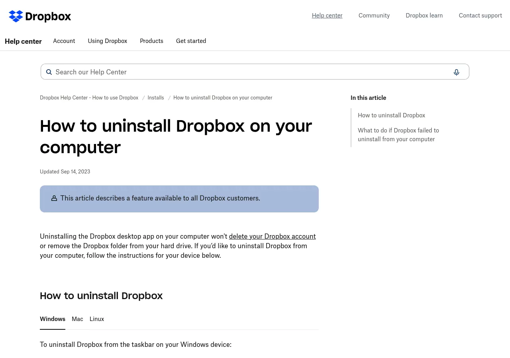This screenshot has height=358, width=510.
Task: Click the Updated Sep 14, 2023 text
Action: (65, 172)
